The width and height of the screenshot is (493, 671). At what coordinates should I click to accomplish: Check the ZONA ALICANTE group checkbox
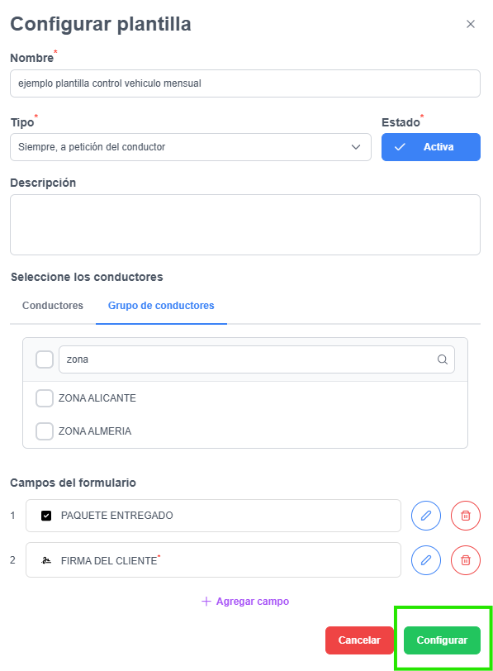pyautogui.click(x=45, y=398)
